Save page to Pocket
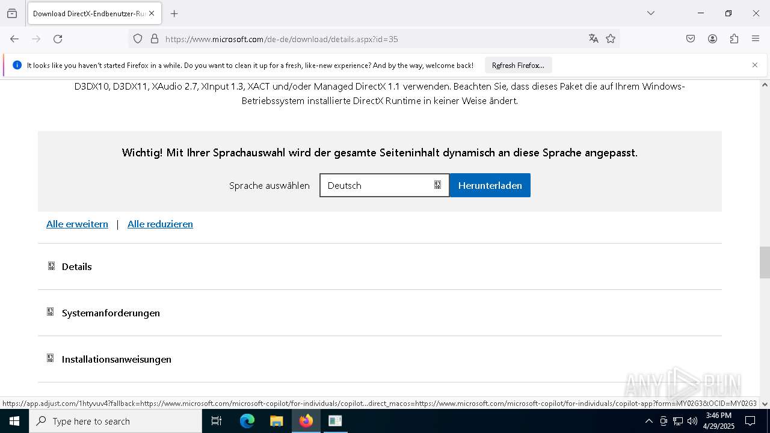Screen dimensions: 770x433 click(x=691, y=39)
